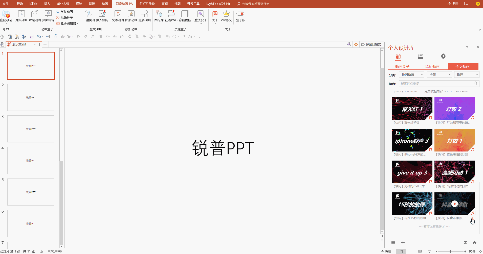
Task: Close the 演示文稿1 document tab
Action: (x=35, y=44)
